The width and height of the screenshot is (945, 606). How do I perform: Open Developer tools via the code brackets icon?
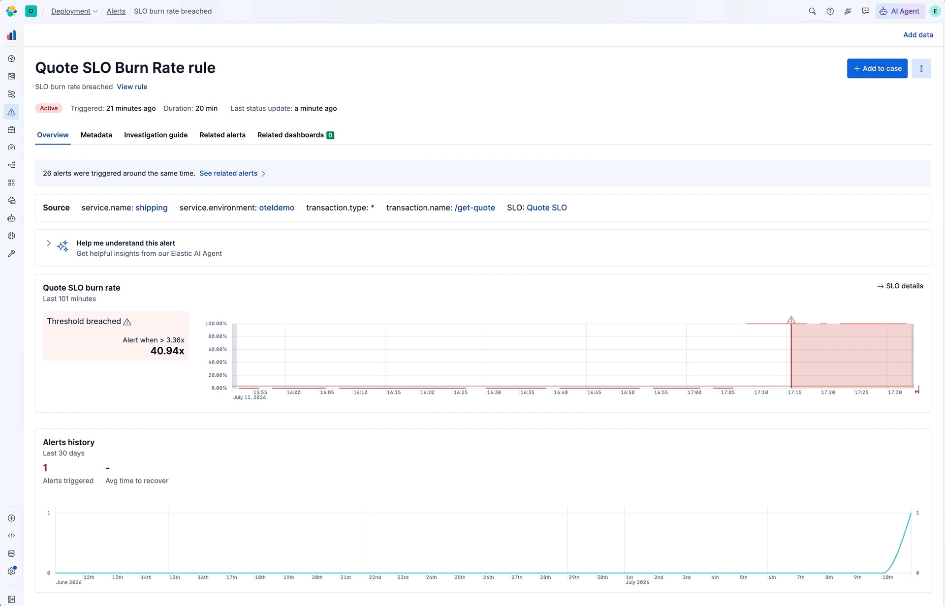click(x=11, y=536)
